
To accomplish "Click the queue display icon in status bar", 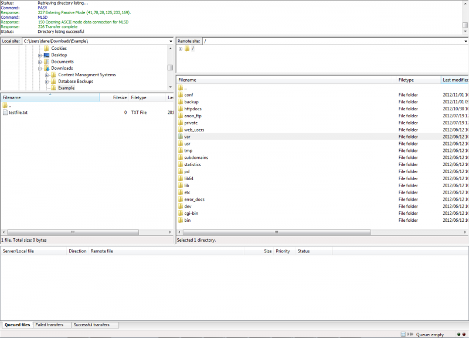I will pos(403,334).
